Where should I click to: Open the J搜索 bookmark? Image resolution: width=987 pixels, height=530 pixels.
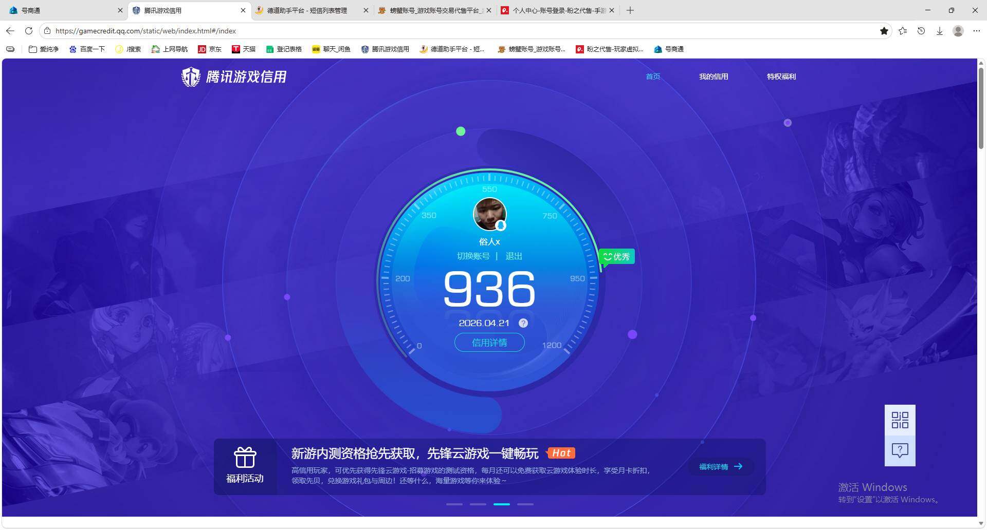(128, 49)
